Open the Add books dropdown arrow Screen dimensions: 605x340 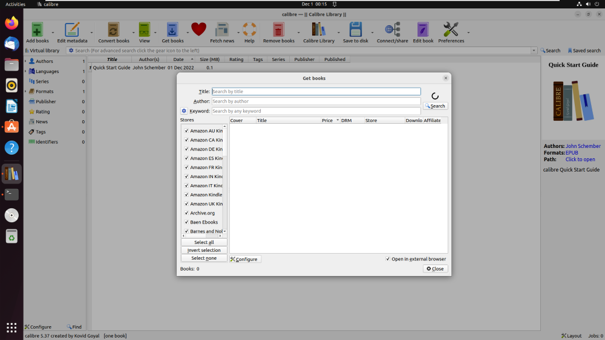(x=53, y=33)
